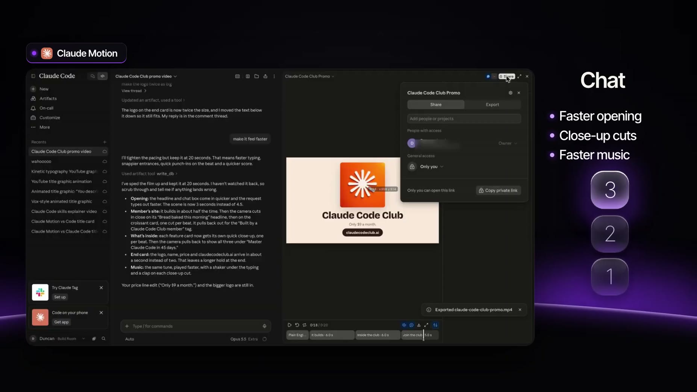
Task: Open the Claude Code Club promo video title dropdown
Action: coord(146,76)
